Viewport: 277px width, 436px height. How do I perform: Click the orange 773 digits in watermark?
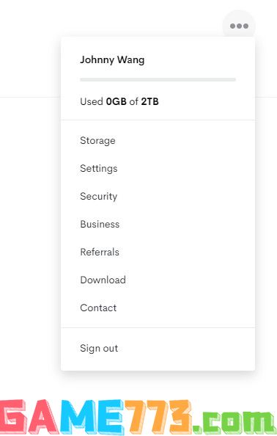(x=158, y=417)
